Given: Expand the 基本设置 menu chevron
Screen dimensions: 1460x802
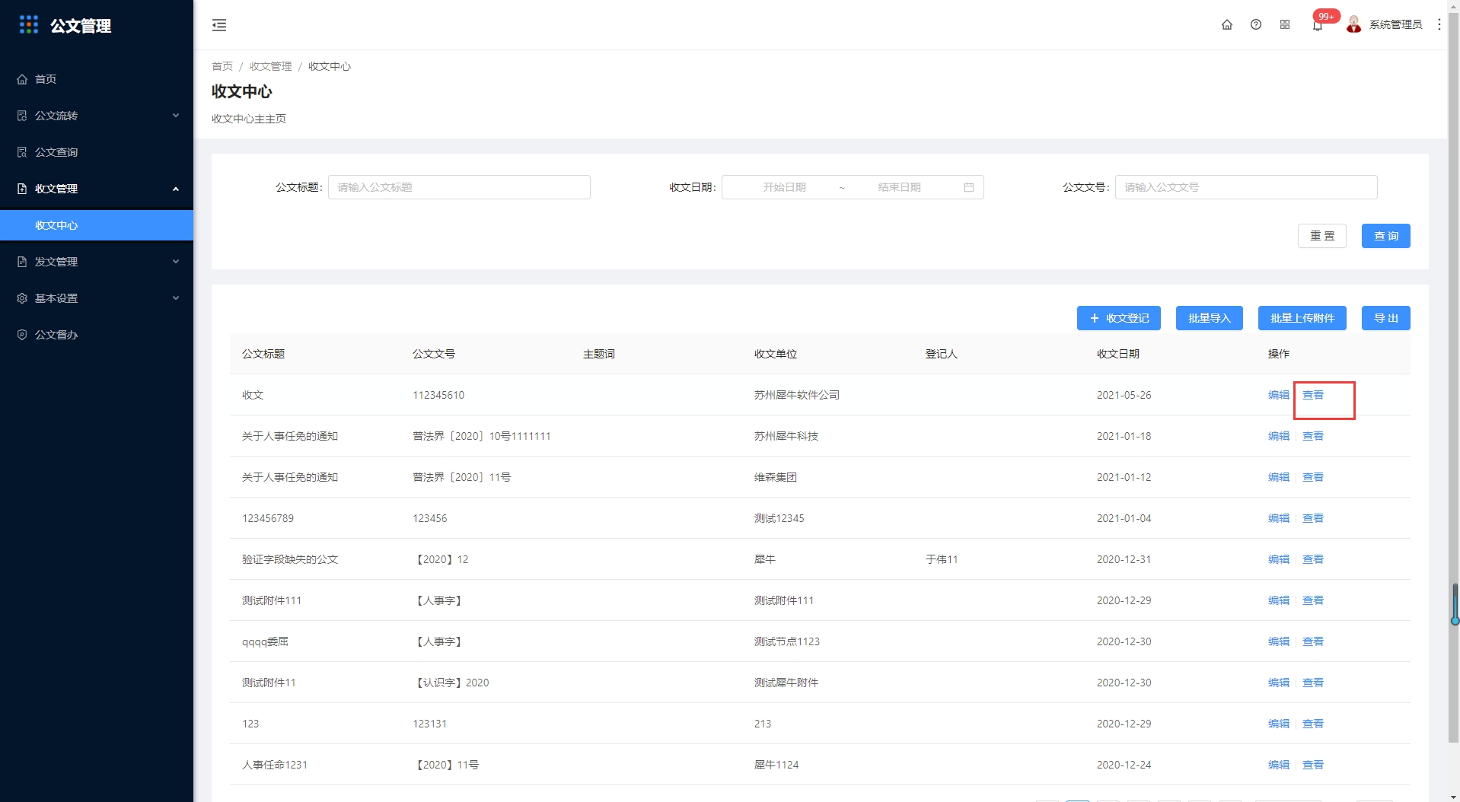Looking at the screenshot, I should (176, 298).
